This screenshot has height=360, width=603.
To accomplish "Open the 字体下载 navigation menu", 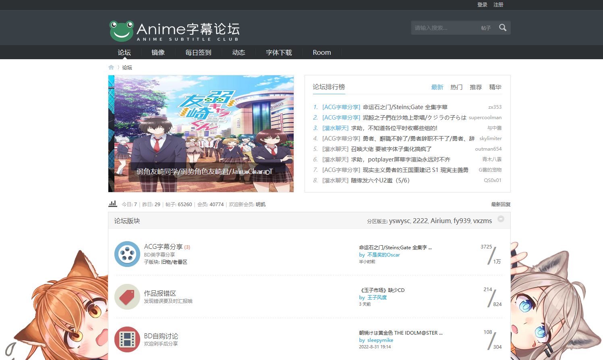I will (279, 52).
